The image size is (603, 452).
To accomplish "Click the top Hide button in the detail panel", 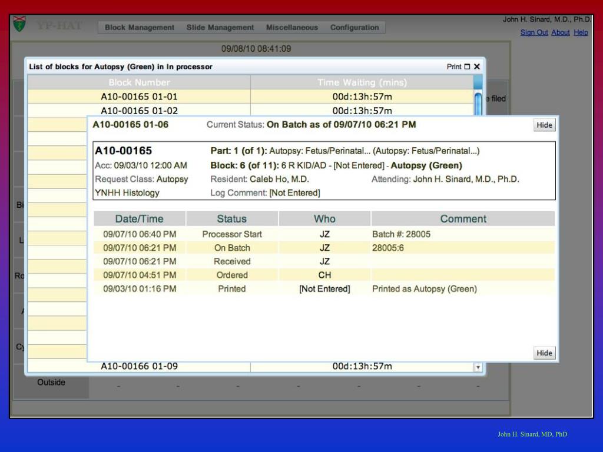I will (544, 125).
